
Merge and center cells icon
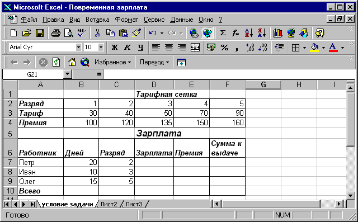point(195,48)
